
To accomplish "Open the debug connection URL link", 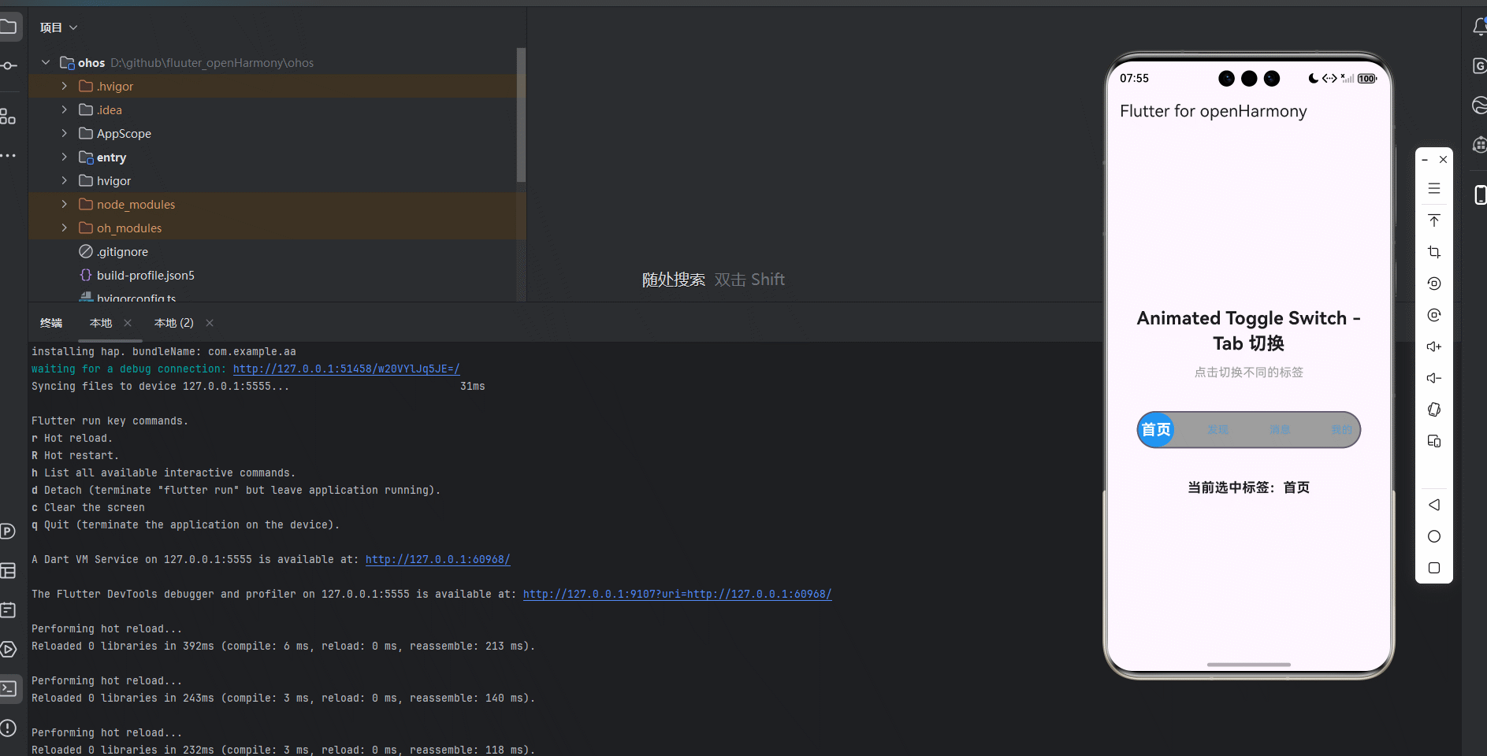I will pyautogui.click(x=346, y=369).
